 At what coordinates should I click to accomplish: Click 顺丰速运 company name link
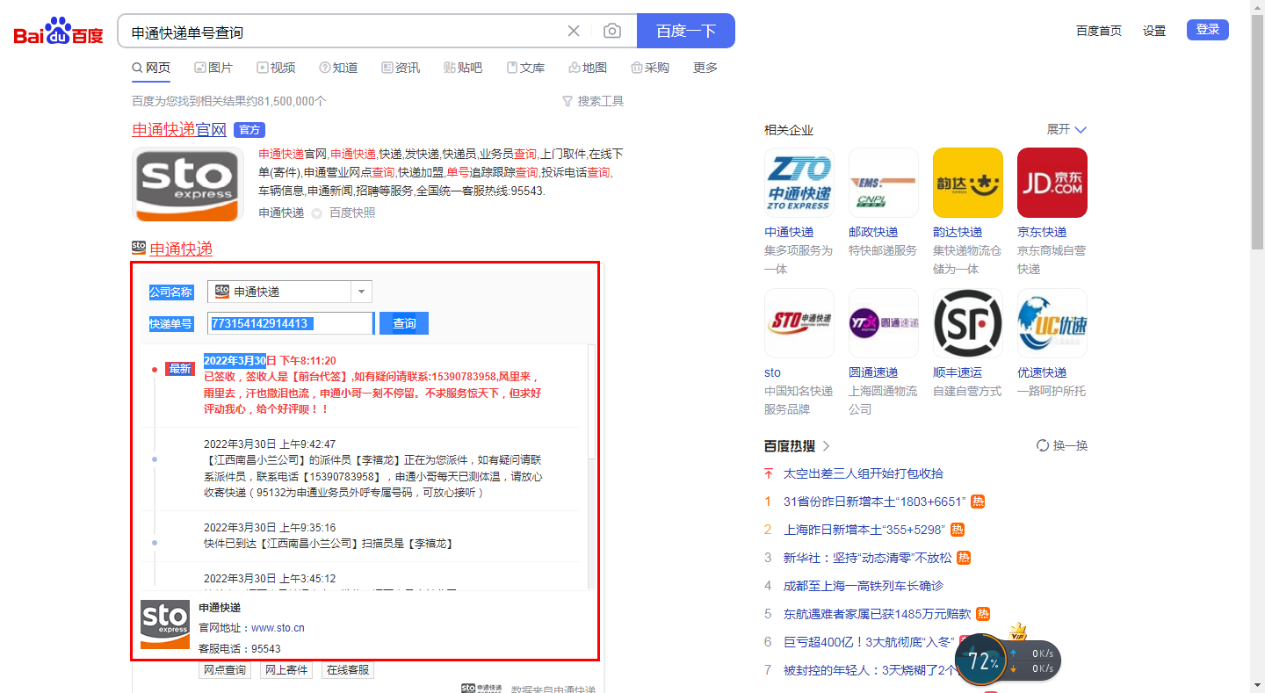point(958,372)
